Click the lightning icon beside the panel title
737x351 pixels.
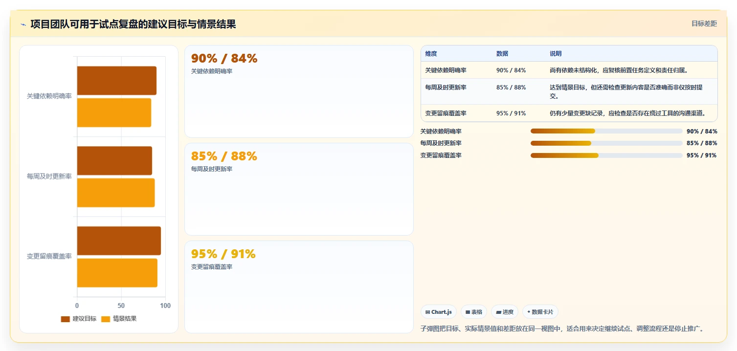tap(23, 24)
